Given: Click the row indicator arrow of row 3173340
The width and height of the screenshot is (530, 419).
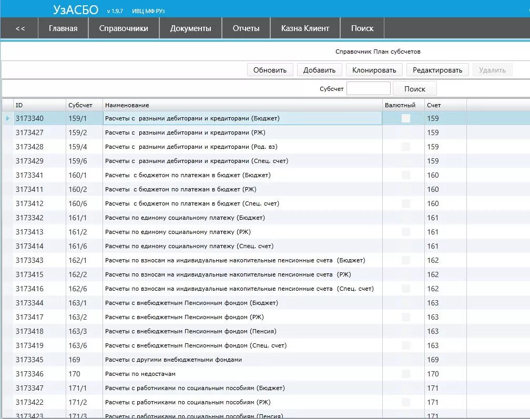Looking at the screenshot, I should click(x=7, y=118).
